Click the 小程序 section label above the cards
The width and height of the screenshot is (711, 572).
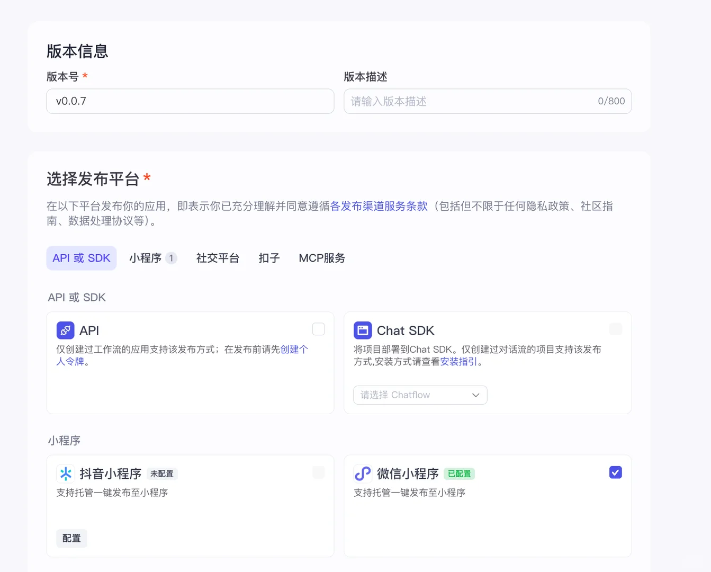point(64,441)
